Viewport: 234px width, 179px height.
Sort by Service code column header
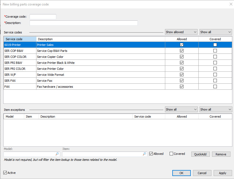coord(20,39)
